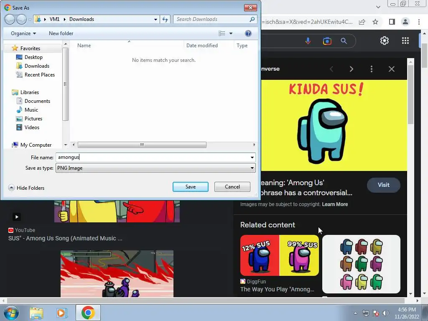Select Downloads in the navigation pane

[37, 66]
